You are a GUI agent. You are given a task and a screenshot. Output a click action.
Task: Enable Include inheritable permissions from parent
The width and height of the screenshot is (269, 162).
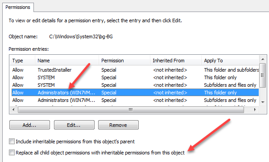(12, 142)
